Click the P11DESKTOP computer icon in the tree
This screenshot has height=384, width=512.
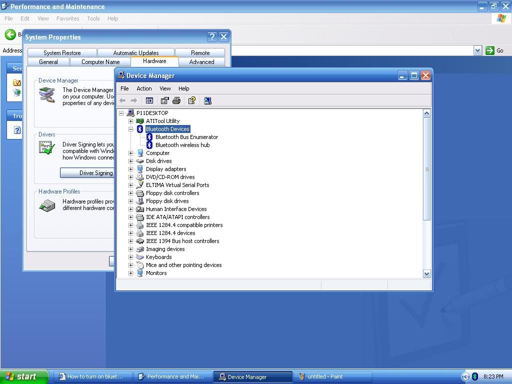[130, 113]
